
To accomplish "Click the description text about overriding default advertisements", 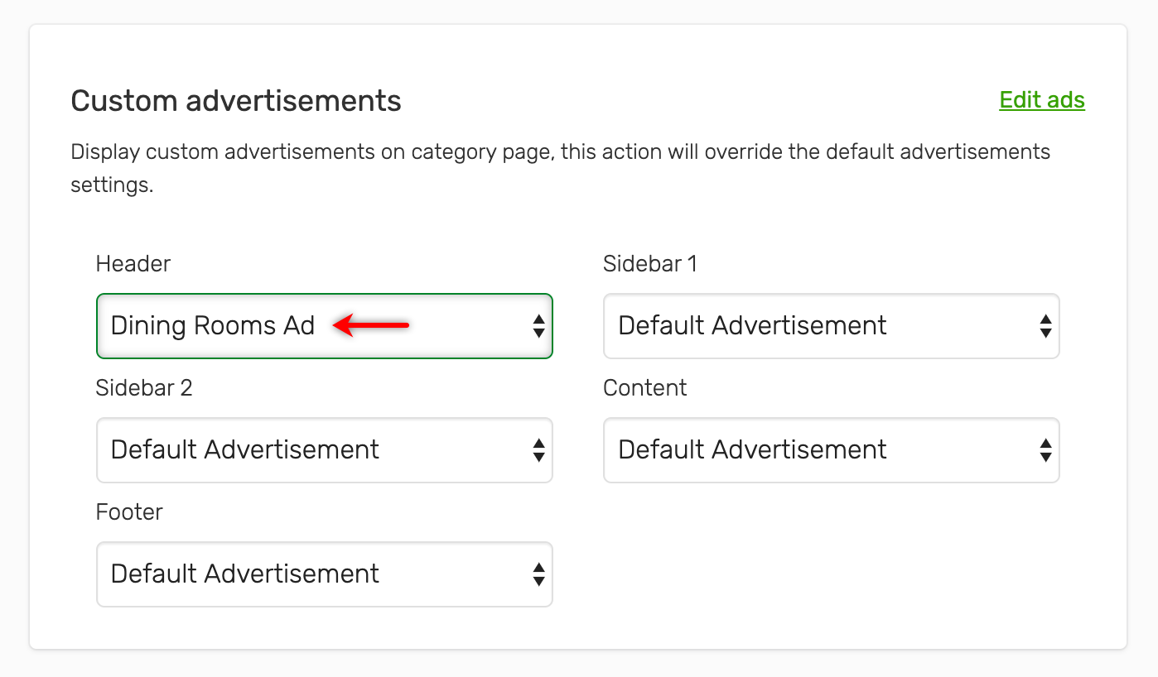I will click(x=561, y=168).
